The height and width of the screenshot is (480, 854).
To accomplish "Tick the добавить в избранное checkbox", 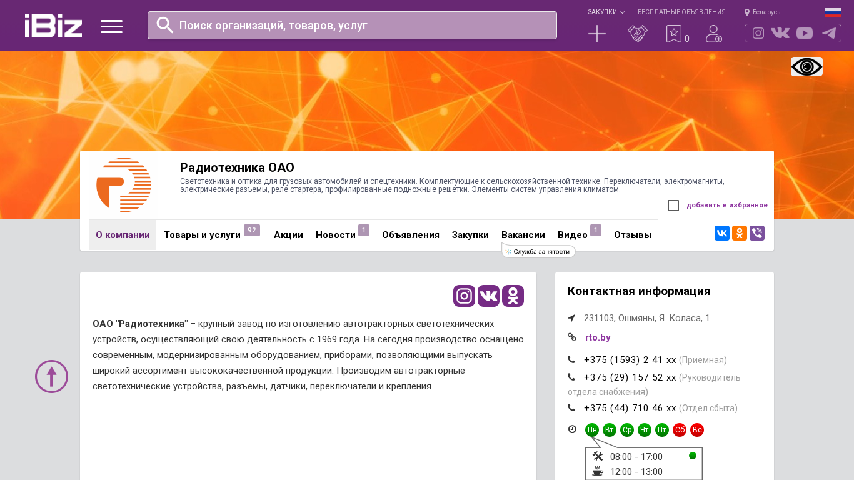I will [673, 206].
